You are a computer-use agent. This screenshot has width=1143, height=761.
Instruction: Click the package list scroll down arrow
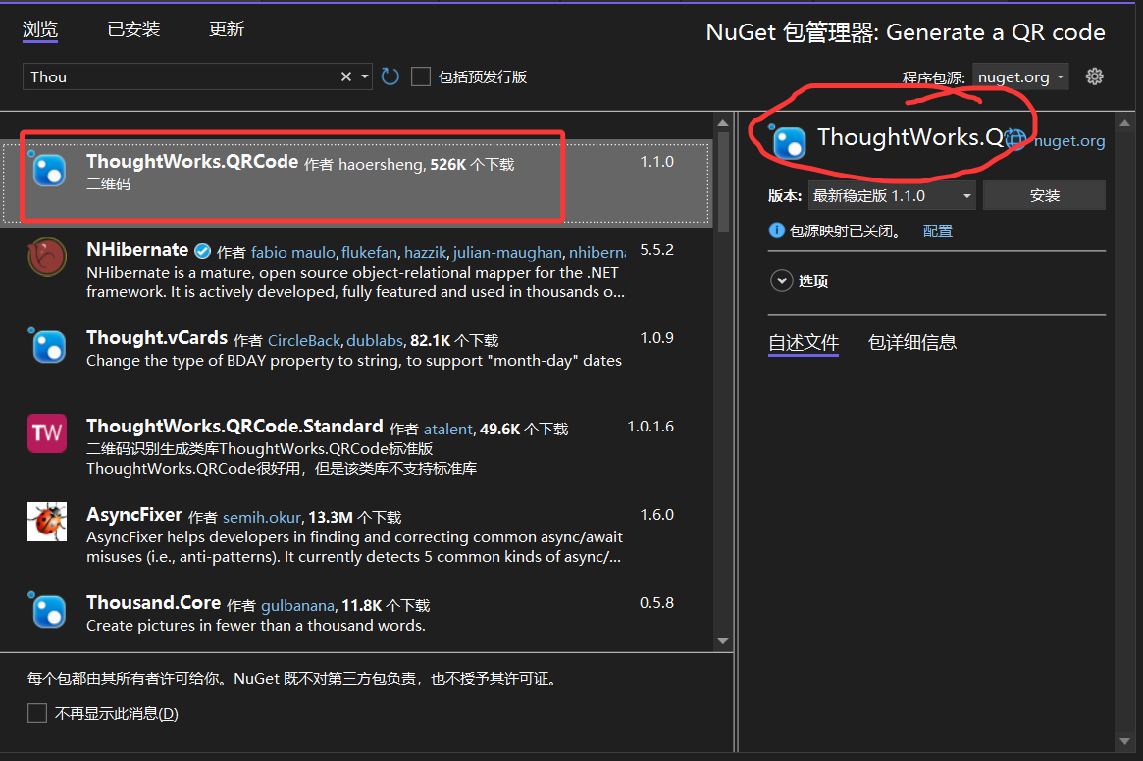point(722,641)
